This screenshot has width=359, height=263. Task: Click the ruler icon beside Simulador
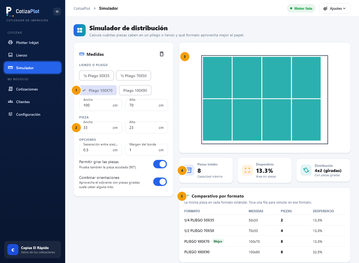[x=11, y=68]
